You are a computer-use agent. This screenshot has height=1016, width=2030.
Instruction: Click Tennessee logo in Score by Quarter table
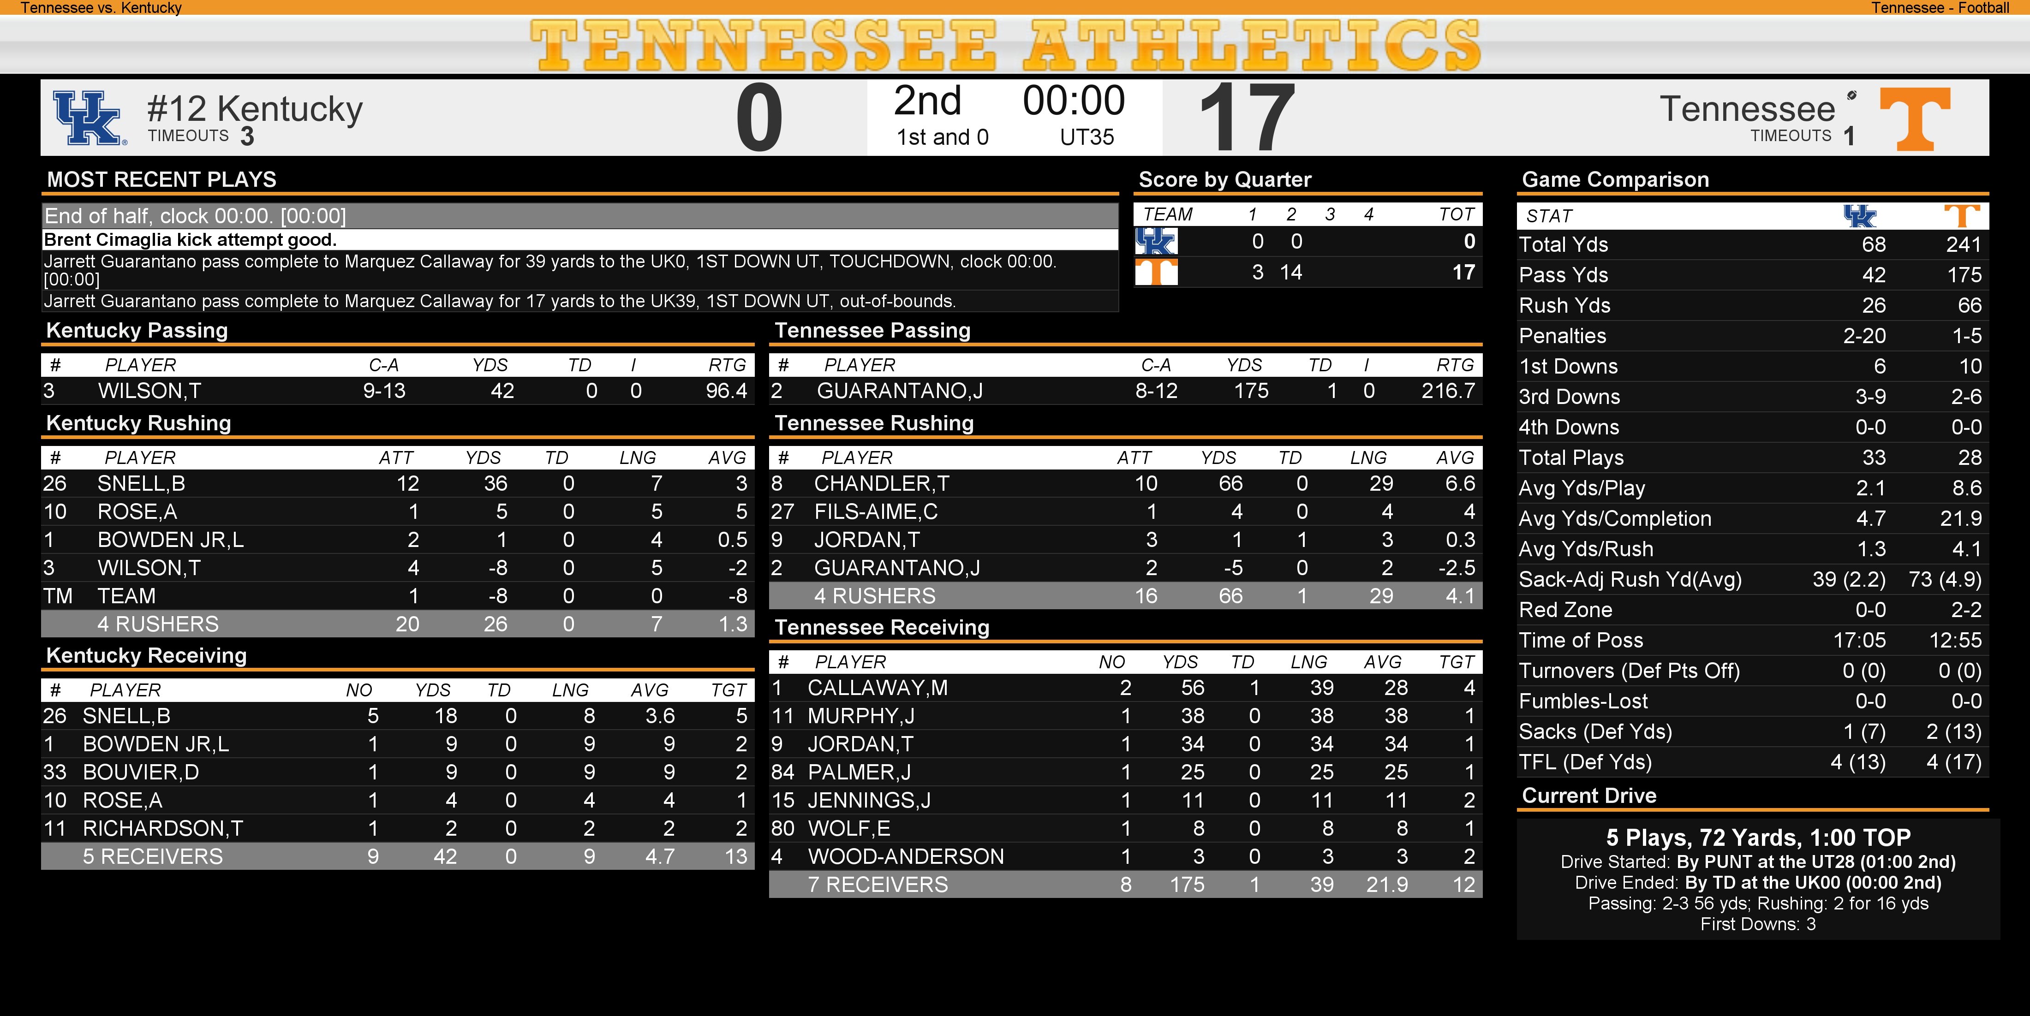(1156, 273)
